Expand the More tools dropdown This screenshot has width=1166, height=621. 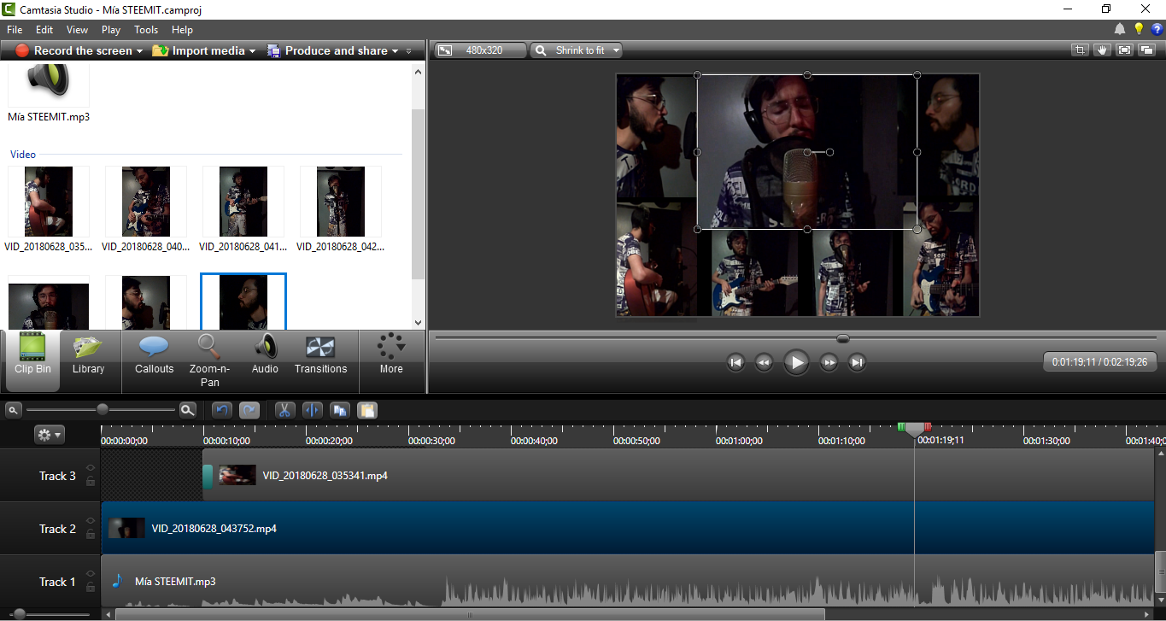[391, 354]
